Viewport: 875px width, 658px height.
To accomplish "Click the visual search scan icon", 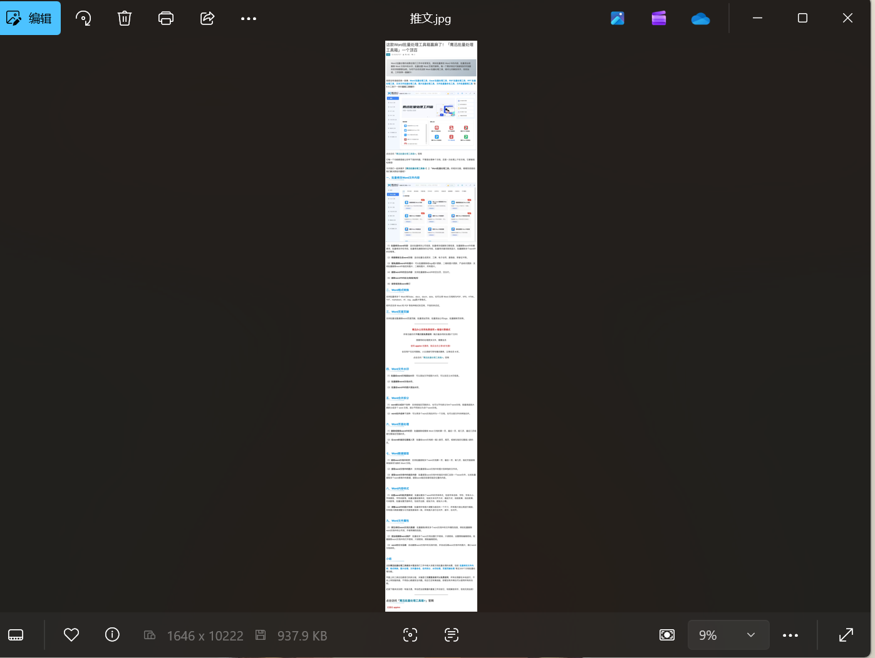I will 410,635.
